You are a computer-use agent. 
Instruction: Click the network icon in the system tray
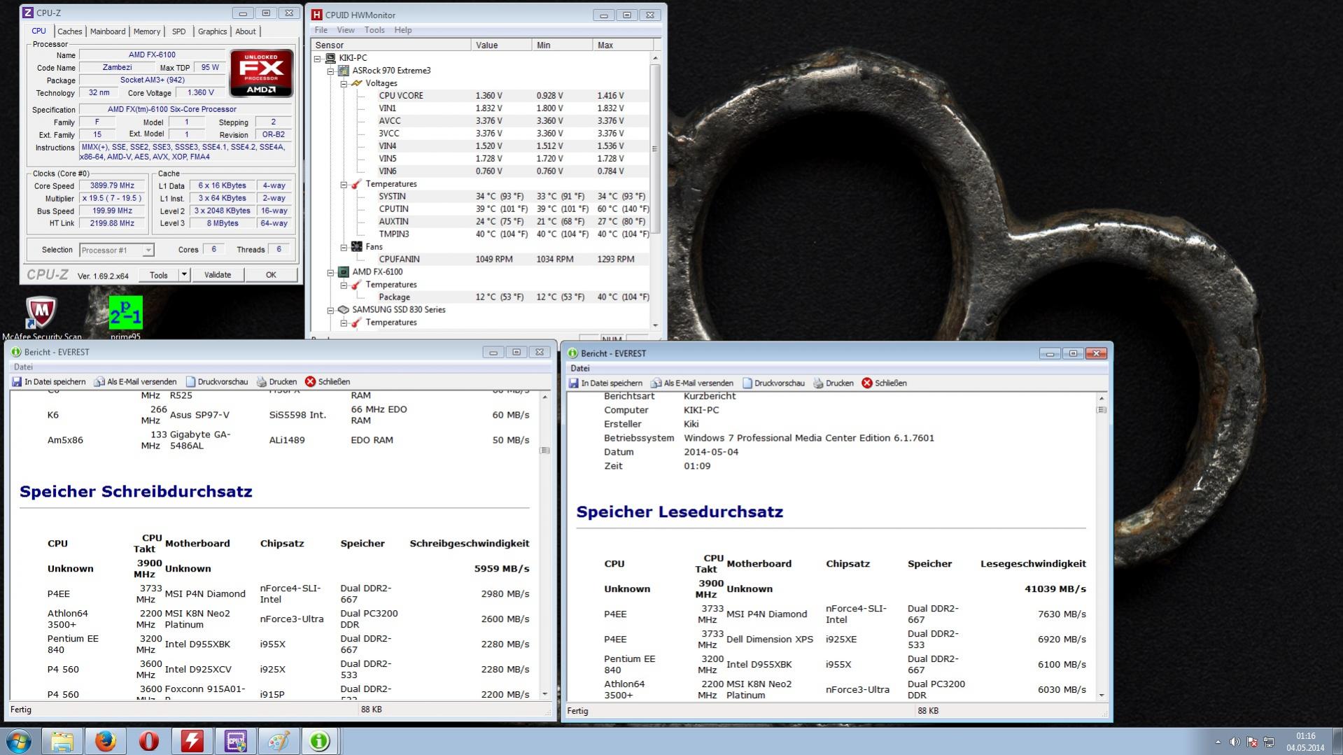pos(1269,742)
